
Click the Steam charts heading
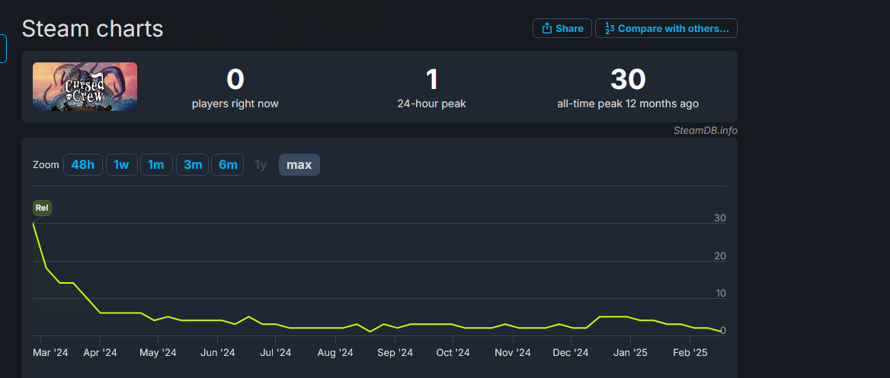tap(92, 29)
